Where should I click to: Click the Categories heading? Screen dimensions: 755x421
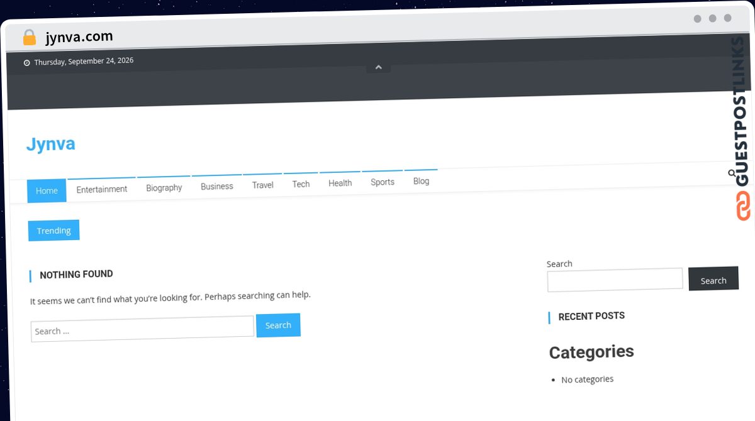point(591,352)
